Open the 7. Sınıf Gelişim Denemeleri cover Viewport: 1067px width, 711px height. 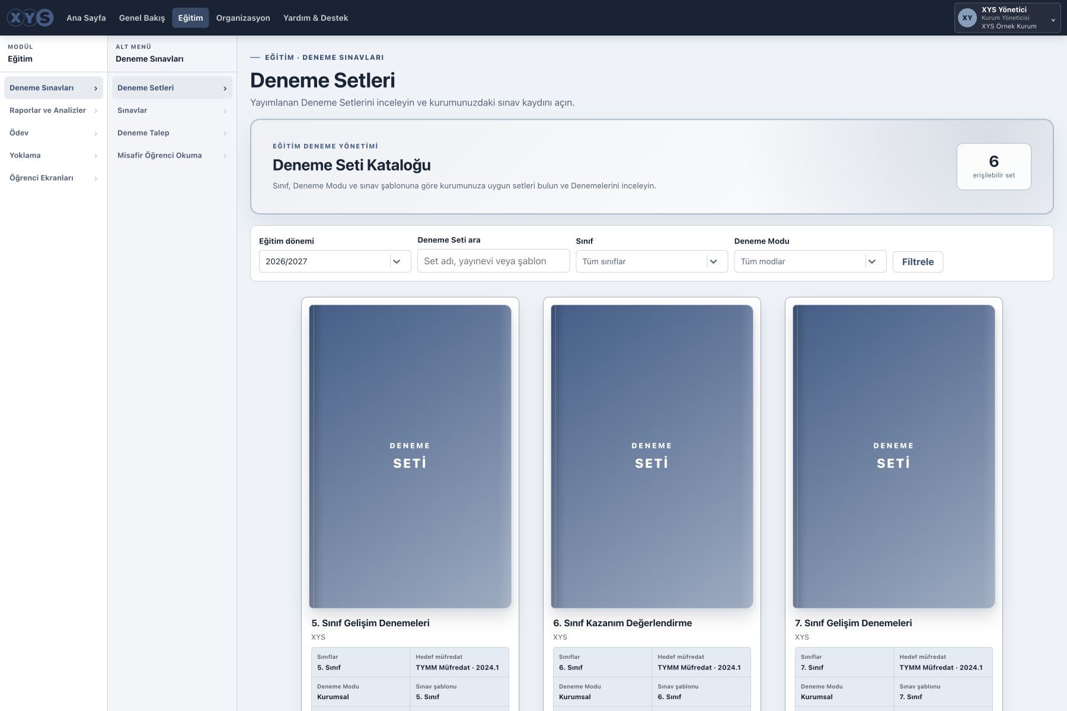pos(894,456)
